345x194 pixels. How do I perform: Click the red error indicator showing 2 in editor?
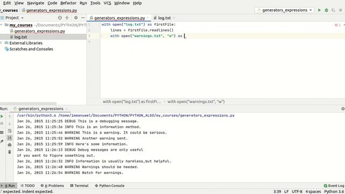(338, 25)
